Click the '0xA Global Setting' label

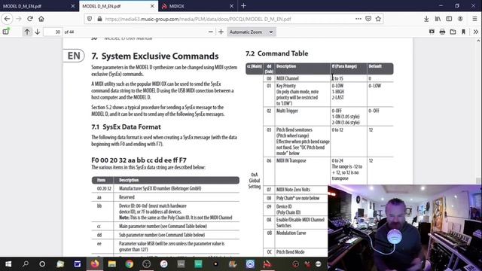click(255, 181)
